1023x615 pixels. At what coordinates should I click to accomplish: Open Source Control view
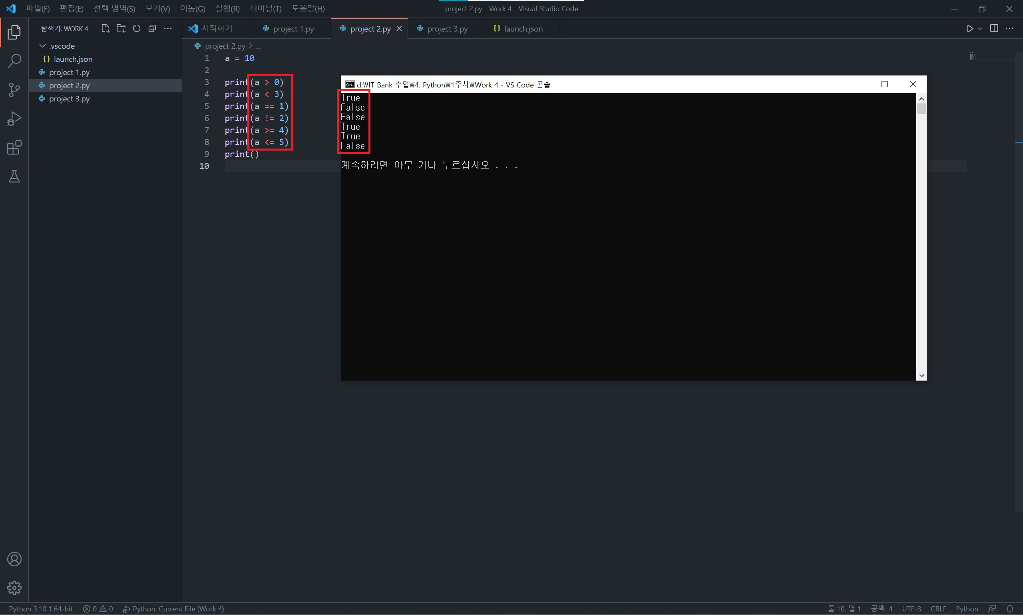14,89
